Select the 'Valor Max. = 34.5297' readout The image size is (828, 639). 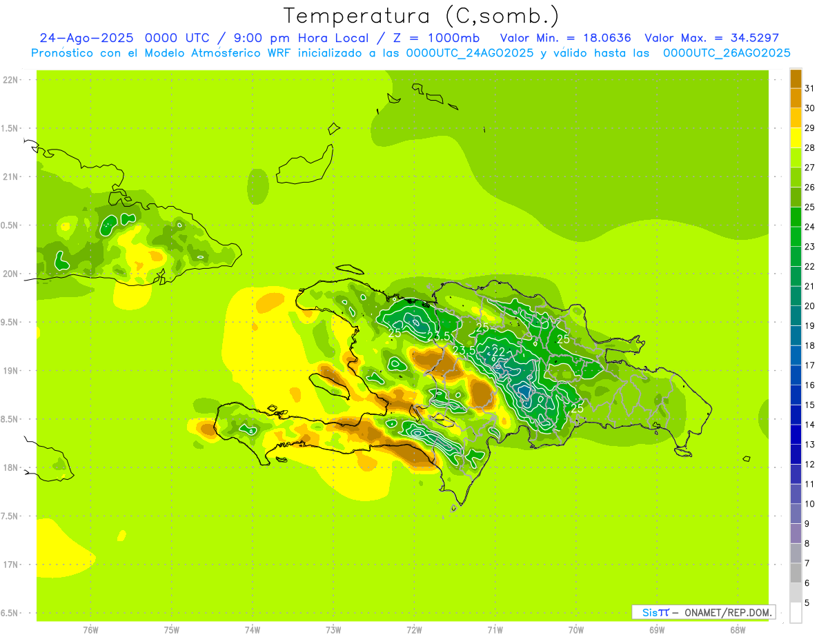[x=711, y=38]
